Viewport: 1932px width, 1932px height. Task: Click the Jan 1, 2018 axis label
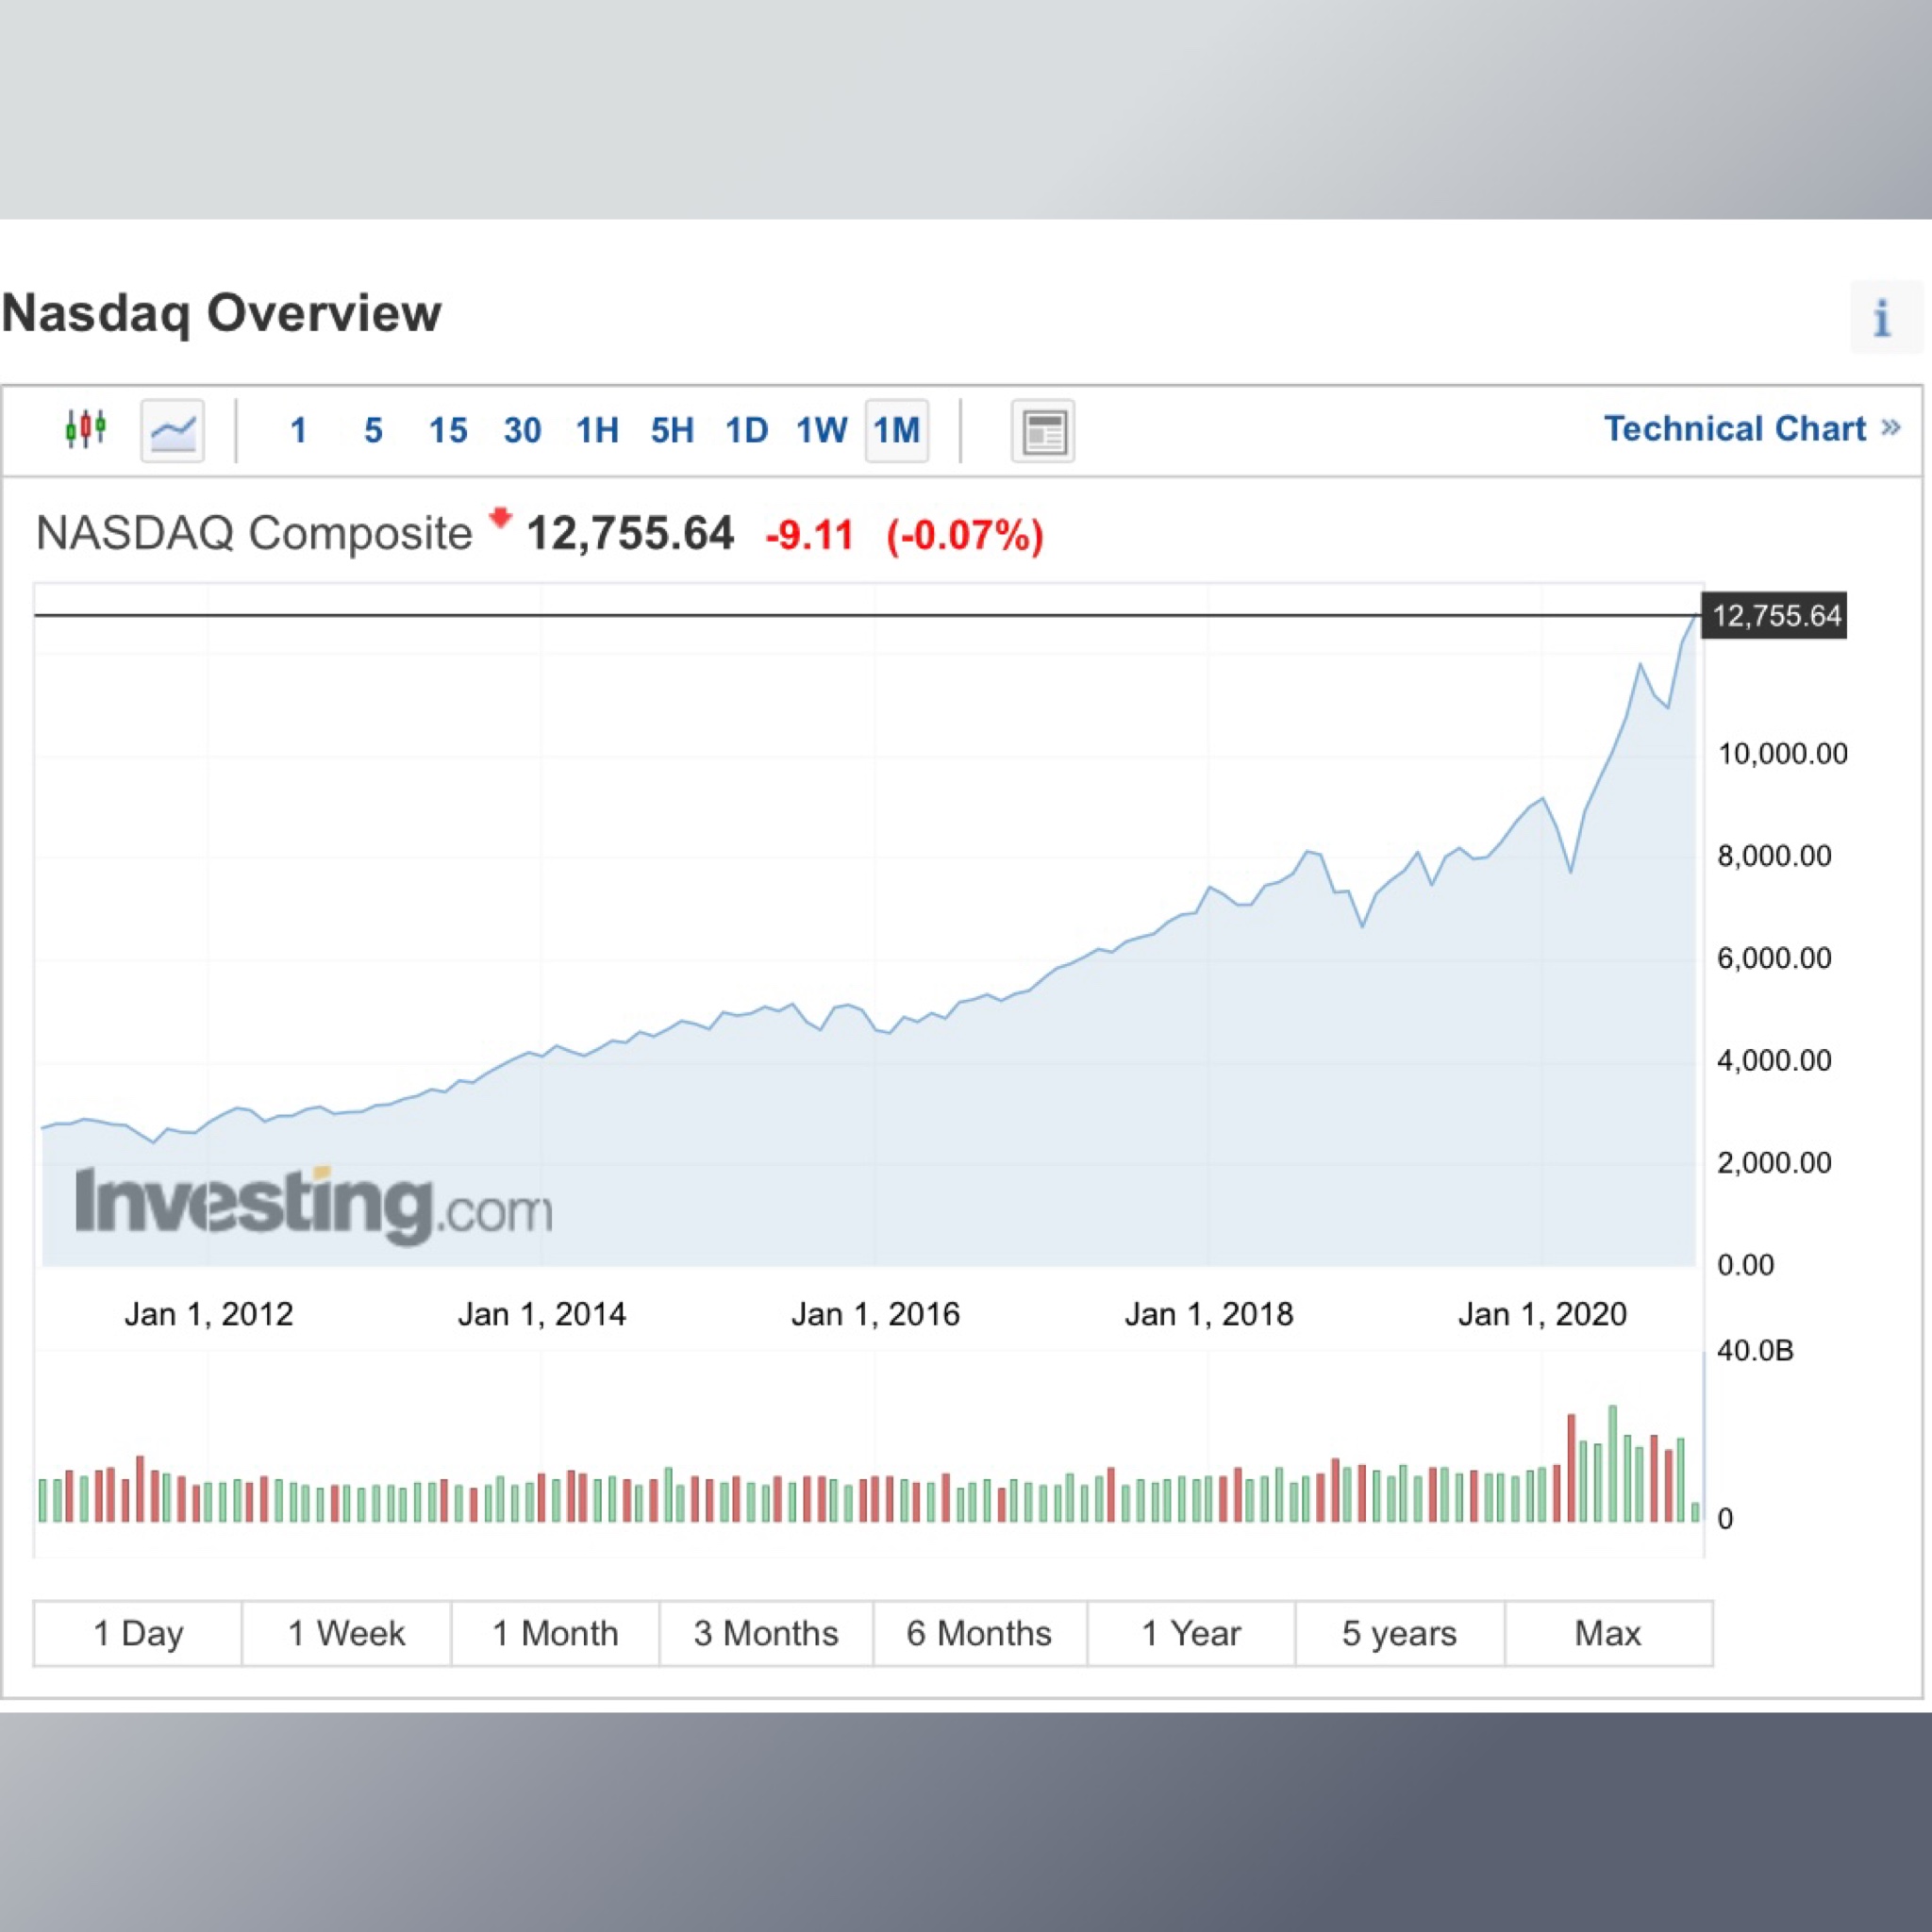(x=1209, y=1314)
